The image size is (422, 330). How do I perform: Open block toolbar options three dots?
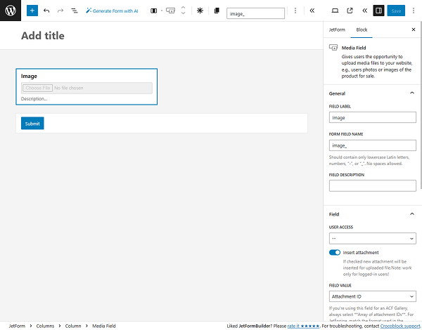coord(295,11)
